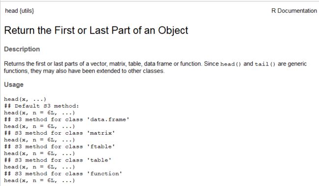Screen dimensions: 319x186
Task: Click the 'head {utils}' header text
Action: click(20, 11)
